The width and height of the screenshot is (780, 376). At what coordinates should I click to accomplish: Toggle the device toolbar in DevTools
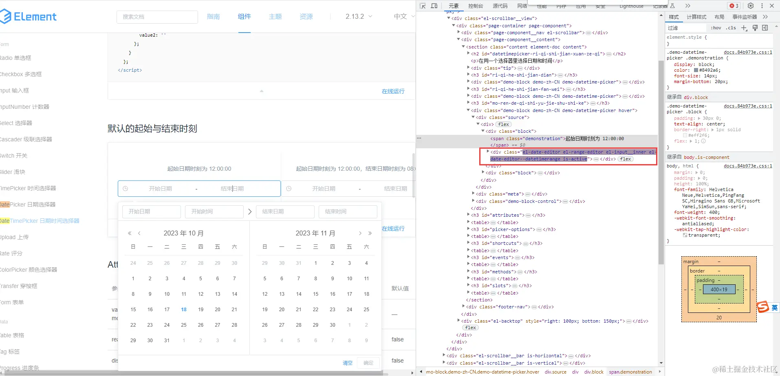[434, 6]
